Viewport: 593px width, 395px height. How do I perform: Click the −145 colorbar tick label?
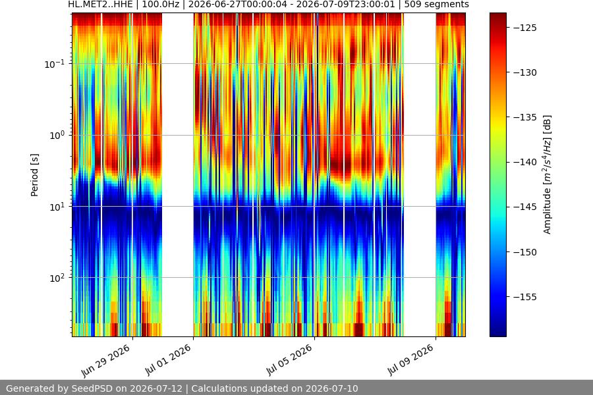pos(525,207)
